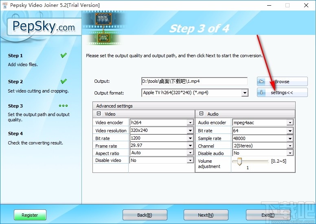Proceed with the Next(N) button
The width and height of the screenshot is (316, 224).
[x=206, y=215]
